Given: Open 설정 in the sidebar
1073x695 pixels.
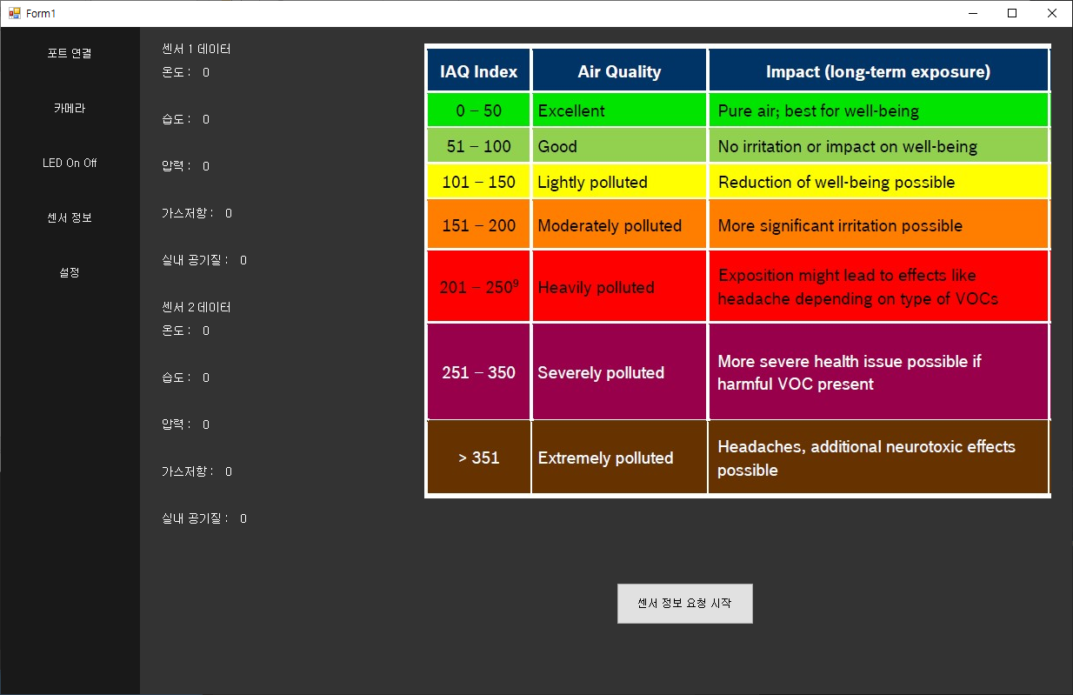Looking at the screenshot, I should (70, 273).
